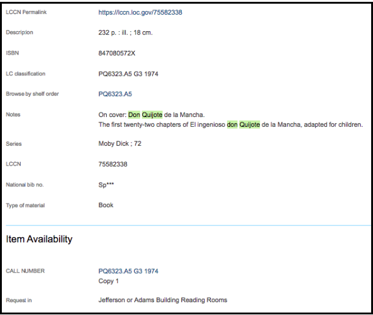This screenshot has width=373, height=315.
Task: Click the Type of material value Book
Action: click(106, 205)
